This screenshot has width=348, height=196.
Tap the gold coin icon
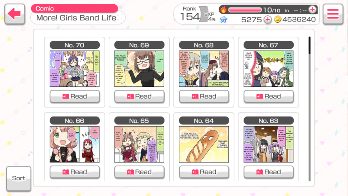pyautogui.click(x=278, y=20)
